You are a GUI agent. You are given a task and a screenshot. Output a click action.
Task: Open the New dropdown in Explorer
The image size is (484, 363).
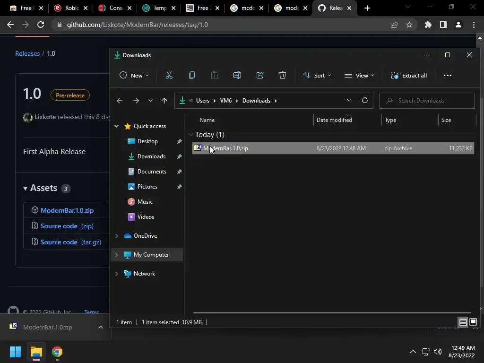coord(134,75)
